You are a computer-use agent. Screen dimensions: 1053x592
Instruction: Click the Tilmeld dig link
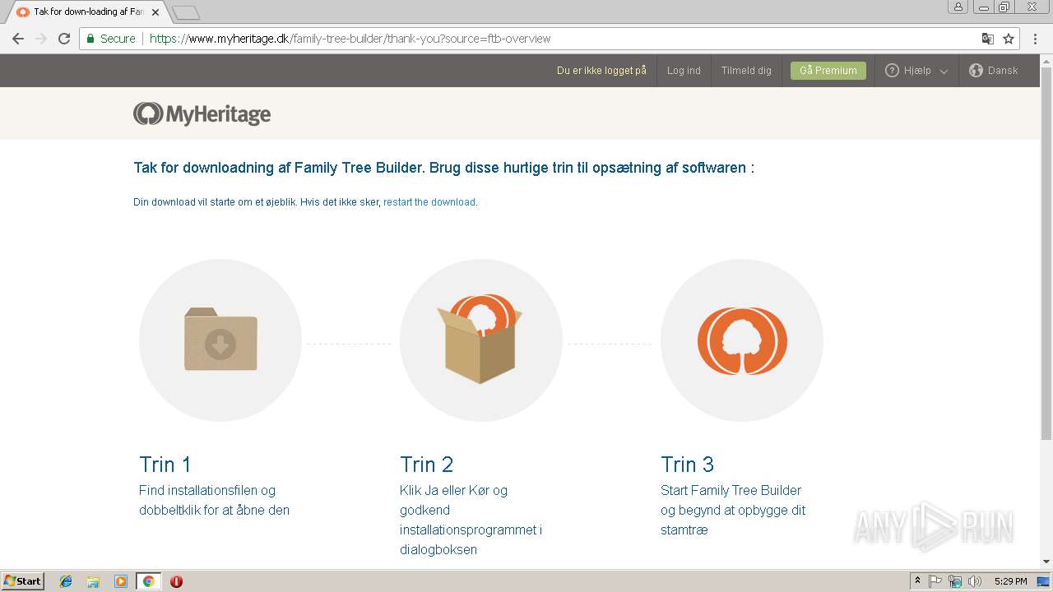pos(746,71)
